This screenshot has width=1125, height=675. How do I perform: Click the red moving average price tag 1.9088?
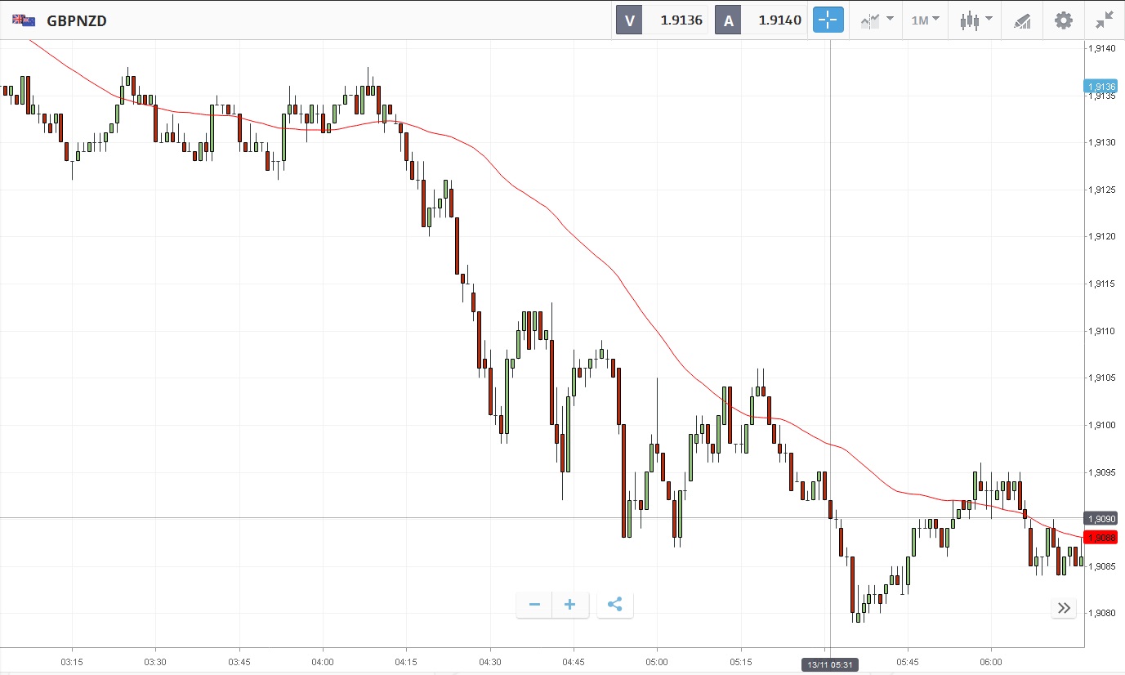click(x=1100, y=537)
